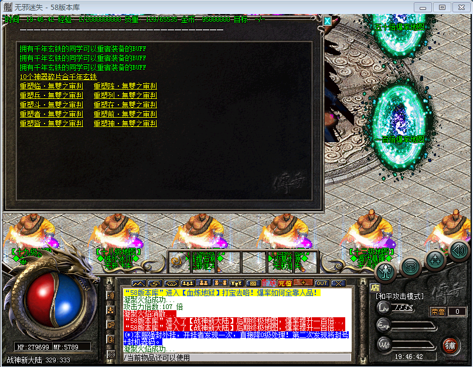Minimize the 无邪迷失 game window

click(x=423, y=7)
